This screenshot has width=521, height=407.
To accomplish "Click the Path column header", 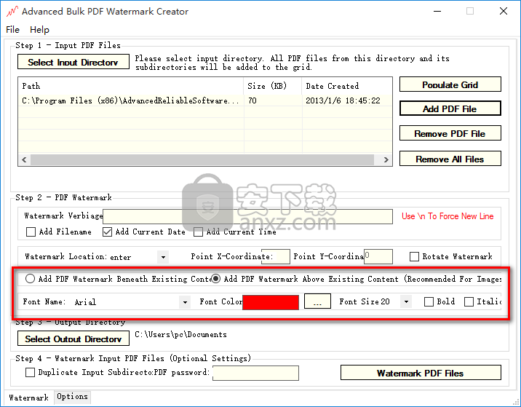I will pyautogui.click(x=131, y=86).
